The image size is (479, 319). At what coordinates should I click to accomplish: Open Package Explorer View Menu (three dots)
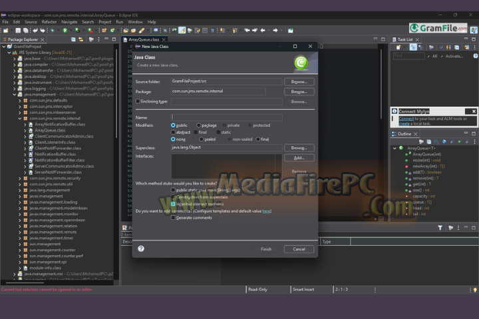tap(98, 39)
